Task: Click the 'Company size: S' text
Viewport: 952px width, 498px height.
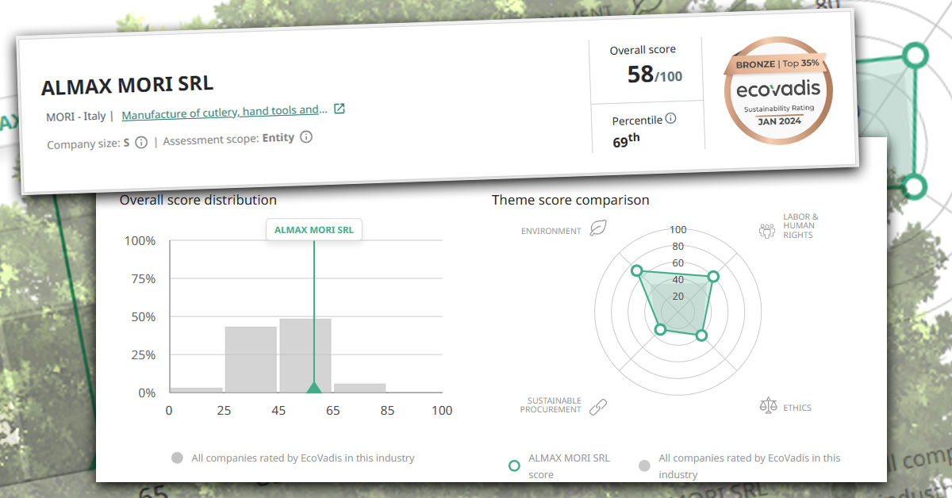Action: pos(88,144)
